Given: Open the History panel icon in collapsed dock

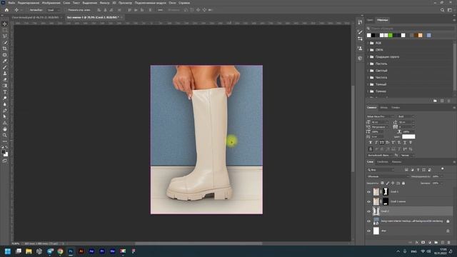Looking at the screenshot, I should (x=360, y=22).
